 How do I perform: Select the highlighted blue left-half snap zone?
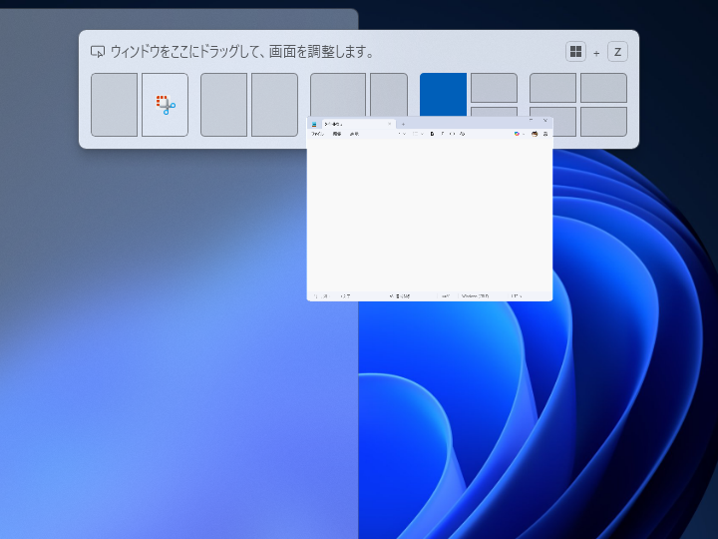[x=443, y=93]
